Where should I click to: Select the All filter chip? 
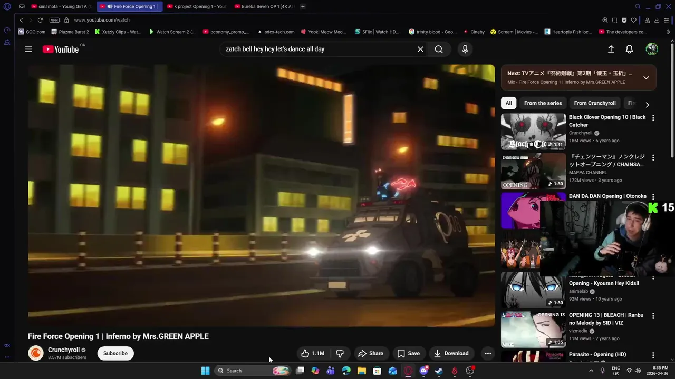point(508,103)
